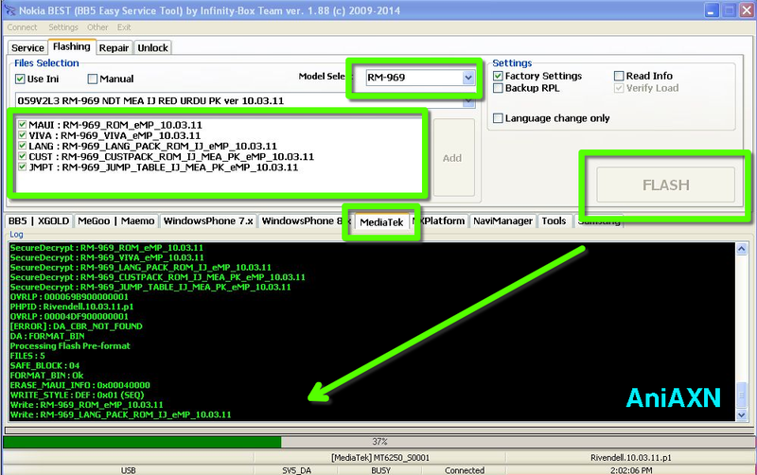Screen dimensions: 757x475
Task: Click the ERASE_MAUI_INFO log line
Action: [79, 385]
